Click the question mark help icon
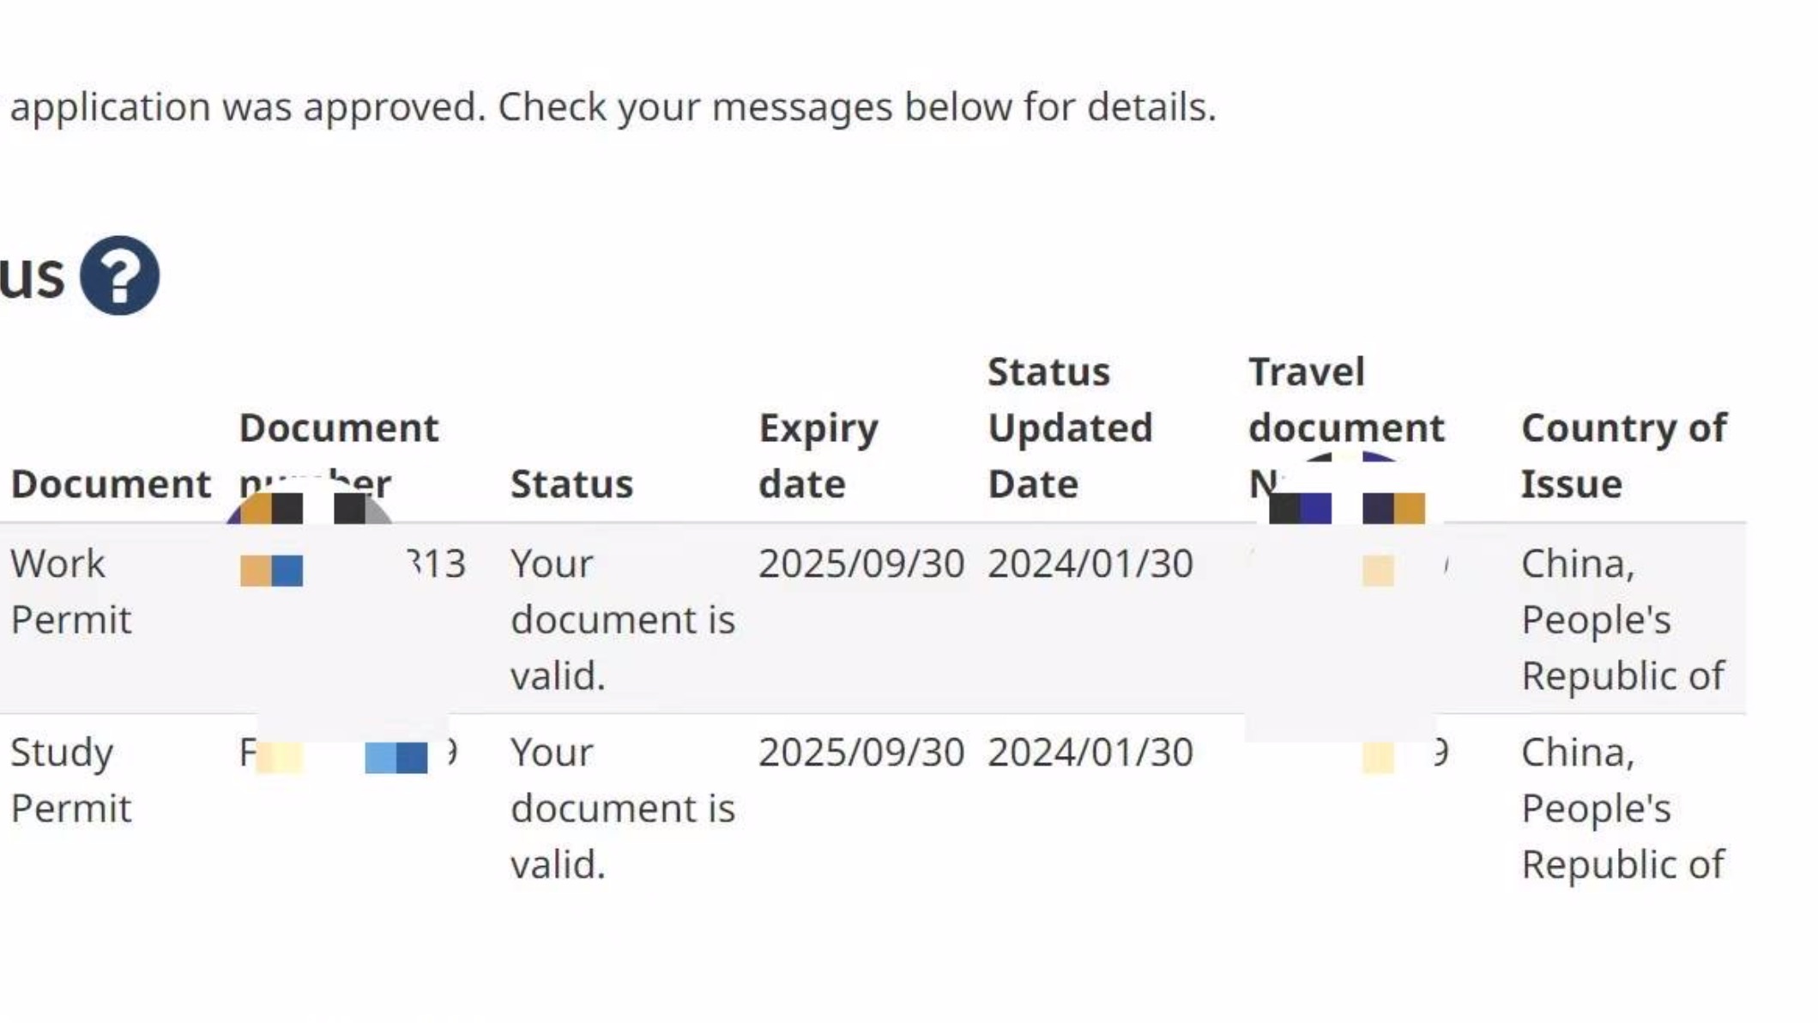This screenshot has width=1818, height=1023. point(119,275)
